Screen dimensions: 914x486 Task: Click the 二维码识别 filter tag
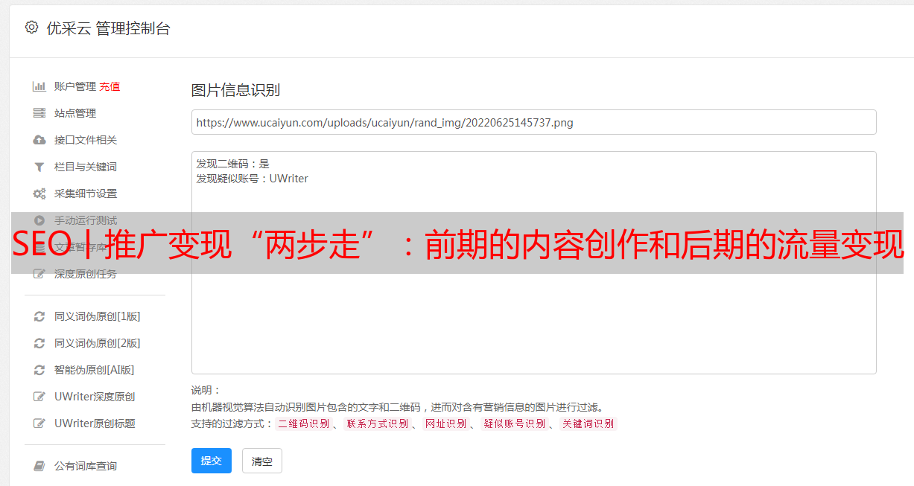(304, 423)
